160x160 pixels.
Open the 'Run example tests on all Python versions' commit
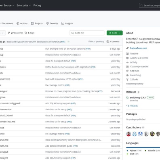coord(65,49)
